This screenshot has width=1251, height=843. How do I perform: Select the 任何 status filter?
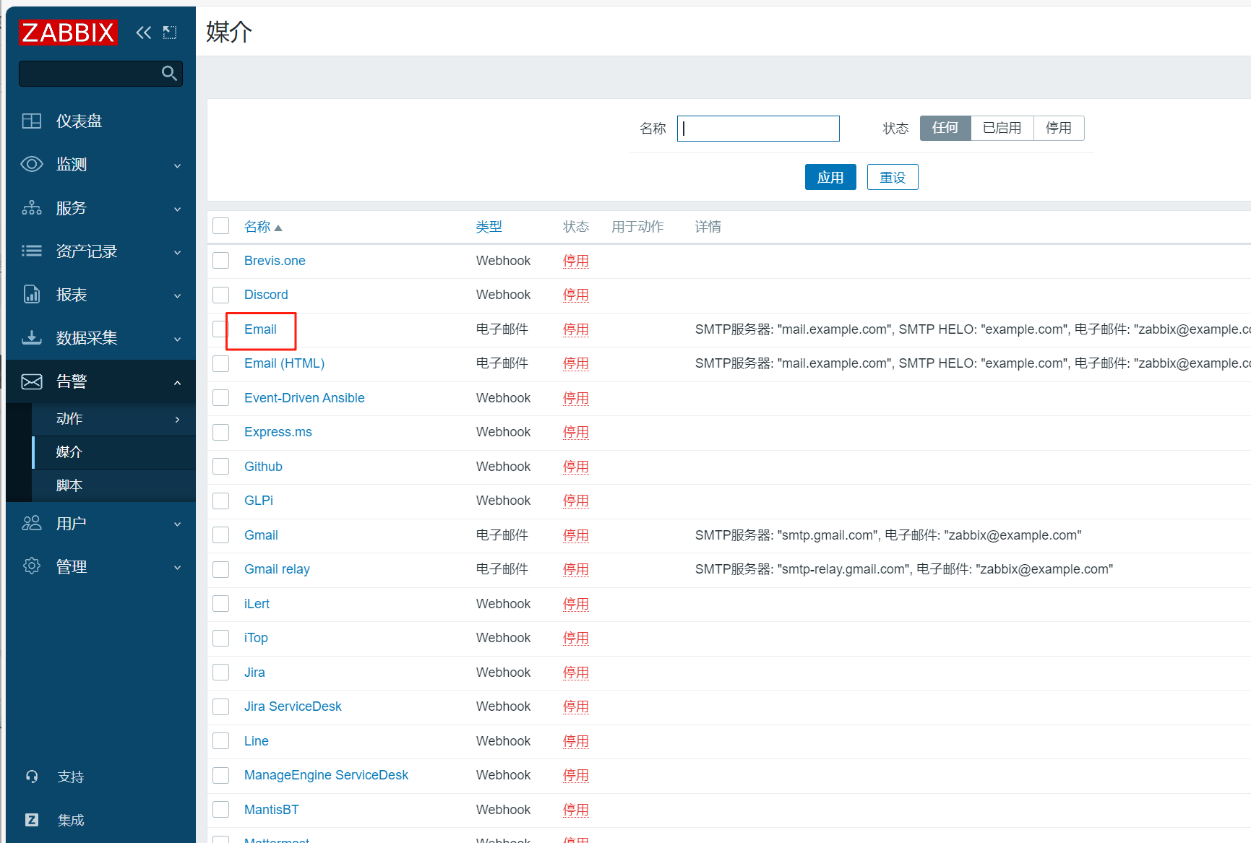[945, 128]
